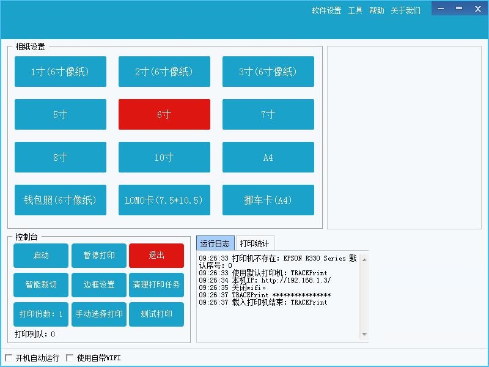Click the log scrollbar down arrow
Viewport: 489px width, 367px height.
pos(364,335)
